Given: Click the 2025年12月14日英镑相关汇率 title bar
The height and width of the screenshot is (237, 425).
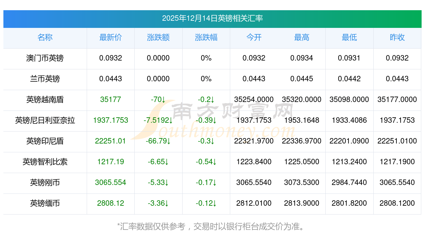Looking at the screenshot, I should coord(212,18).
